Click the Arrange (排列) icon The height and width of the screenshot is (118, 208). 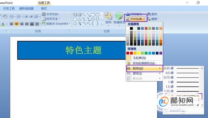[x=108, y=19]
